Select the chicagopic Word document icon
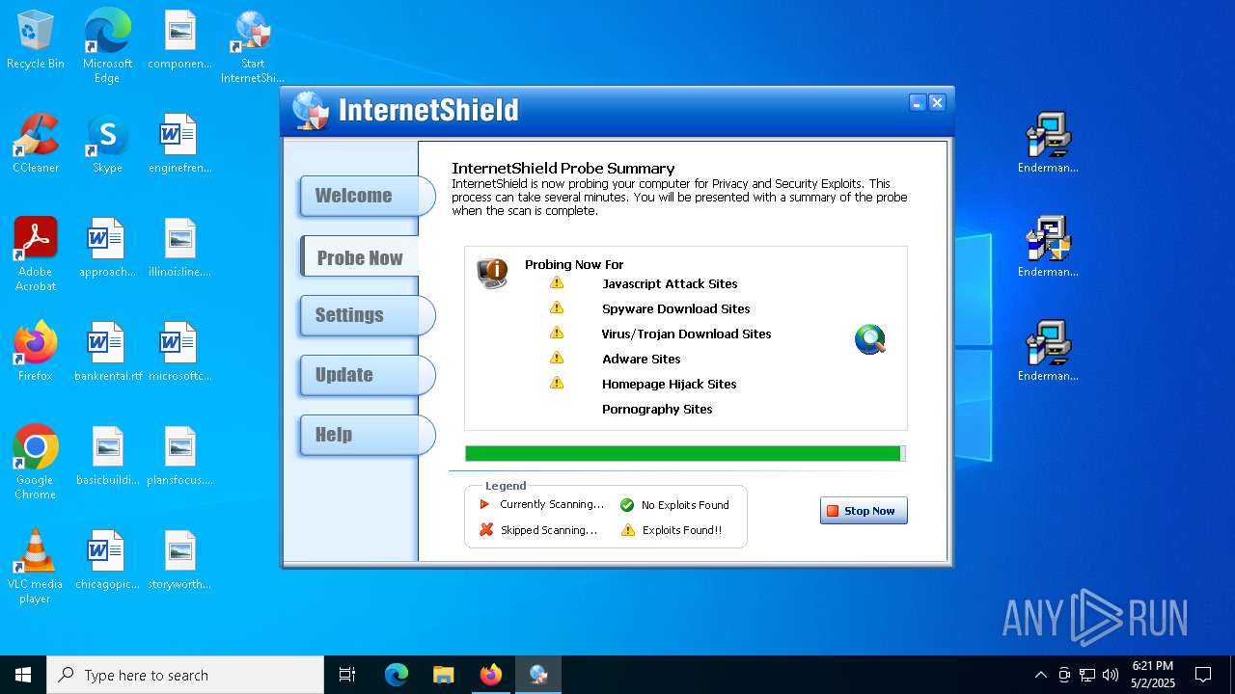1235x694 pixels. coord(107,560)
